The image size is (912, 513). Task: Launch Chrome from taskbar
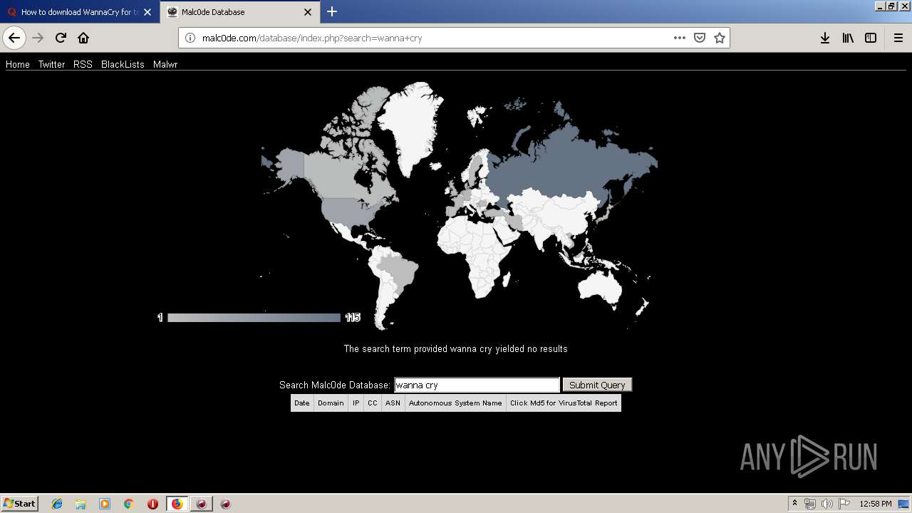[x=128, y=504]
